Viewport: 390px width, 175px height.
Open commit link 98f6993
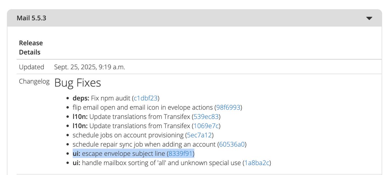(x=228, y=107)
